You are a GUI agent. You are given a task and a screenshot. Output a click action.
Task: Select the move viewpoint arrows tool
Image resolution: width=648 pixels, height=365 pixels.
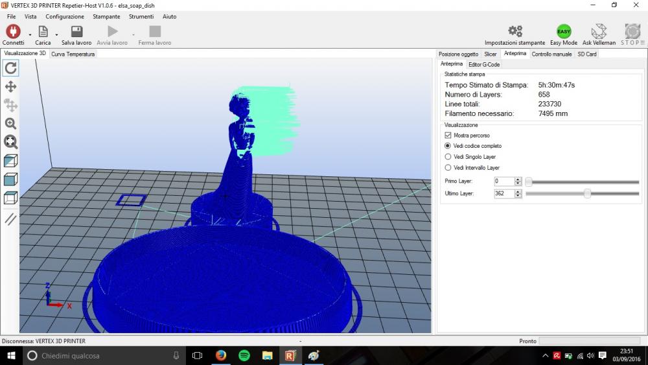click(x=11, y=86)
